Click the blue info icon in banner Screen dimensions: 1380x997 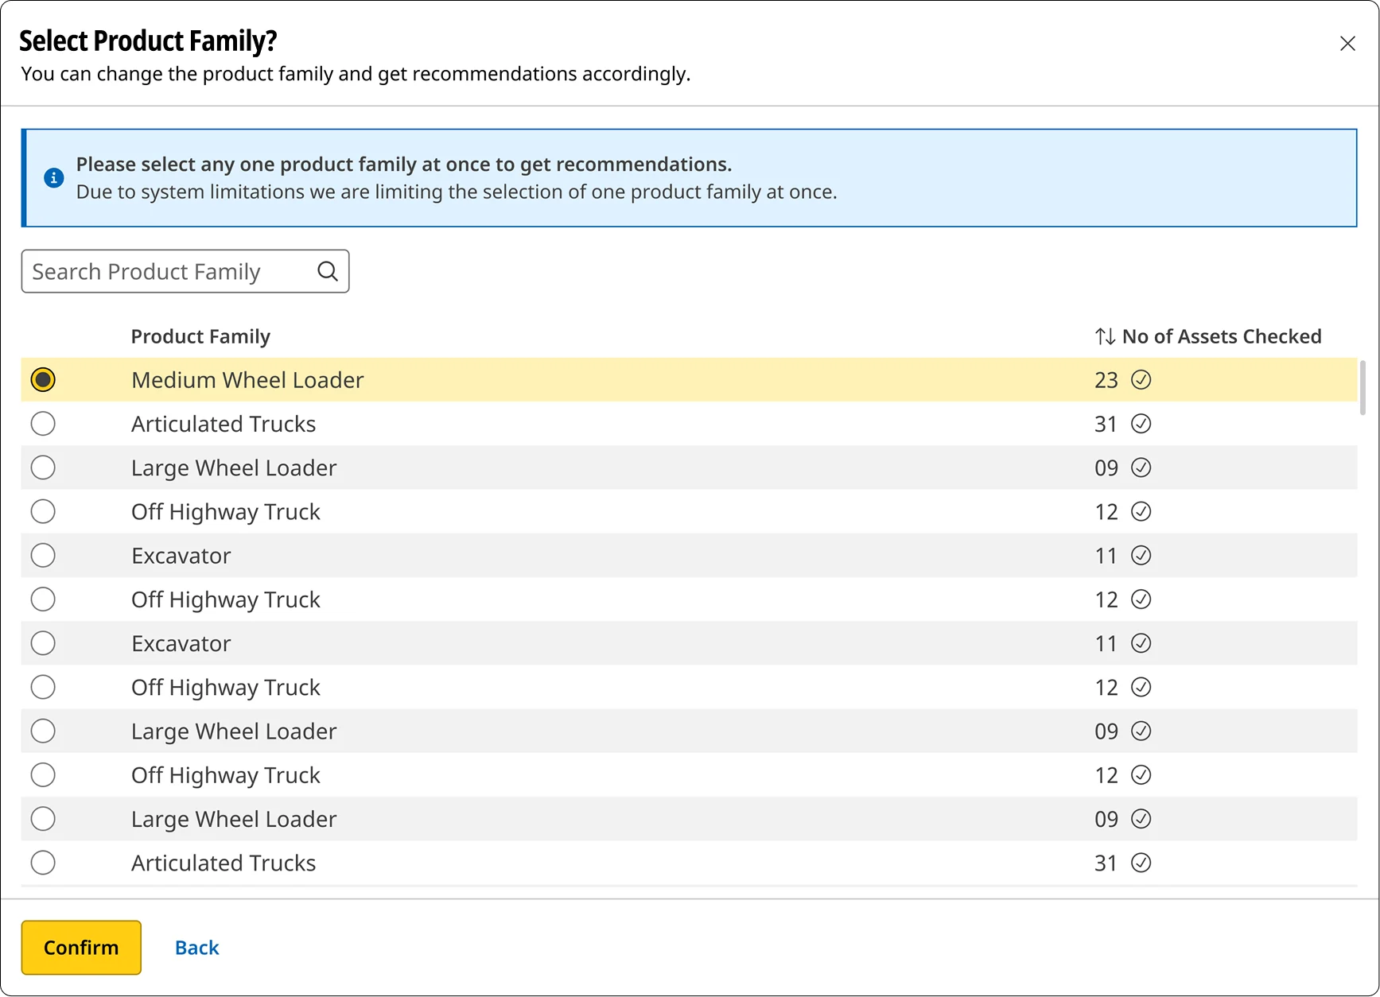click(x=53, y=178)
